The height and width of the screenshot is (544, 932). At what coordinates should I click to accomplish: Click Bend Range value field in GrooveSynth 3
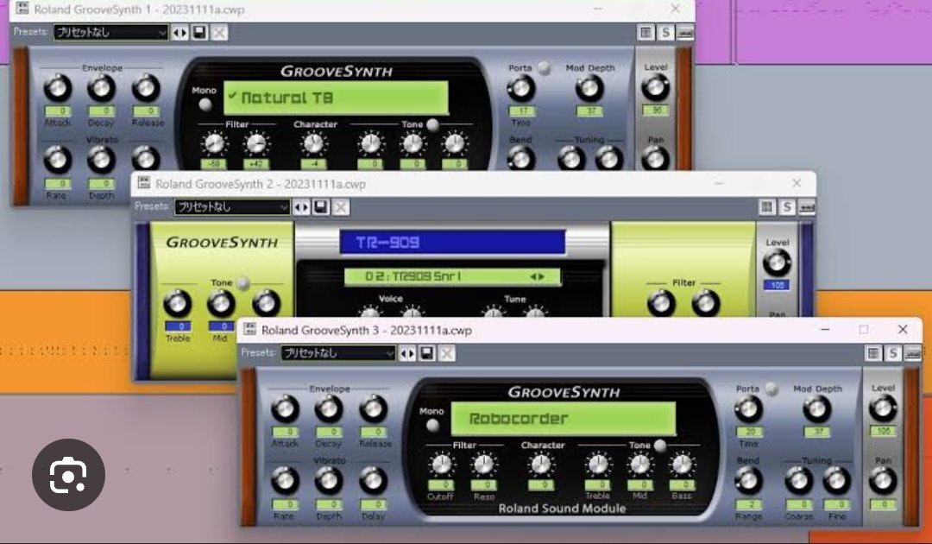(x=749, y=504)
